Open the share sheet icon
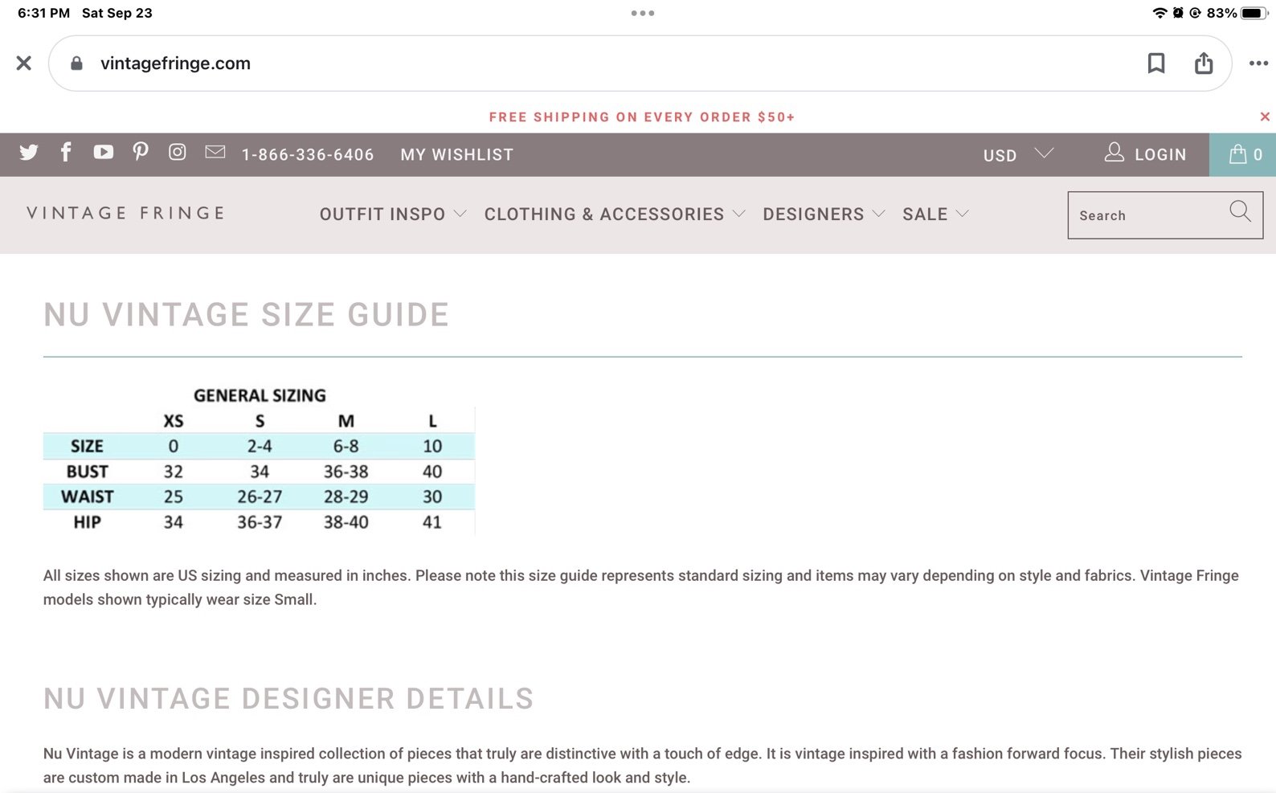The image size is (1276, 793). tap(1203, 63)
